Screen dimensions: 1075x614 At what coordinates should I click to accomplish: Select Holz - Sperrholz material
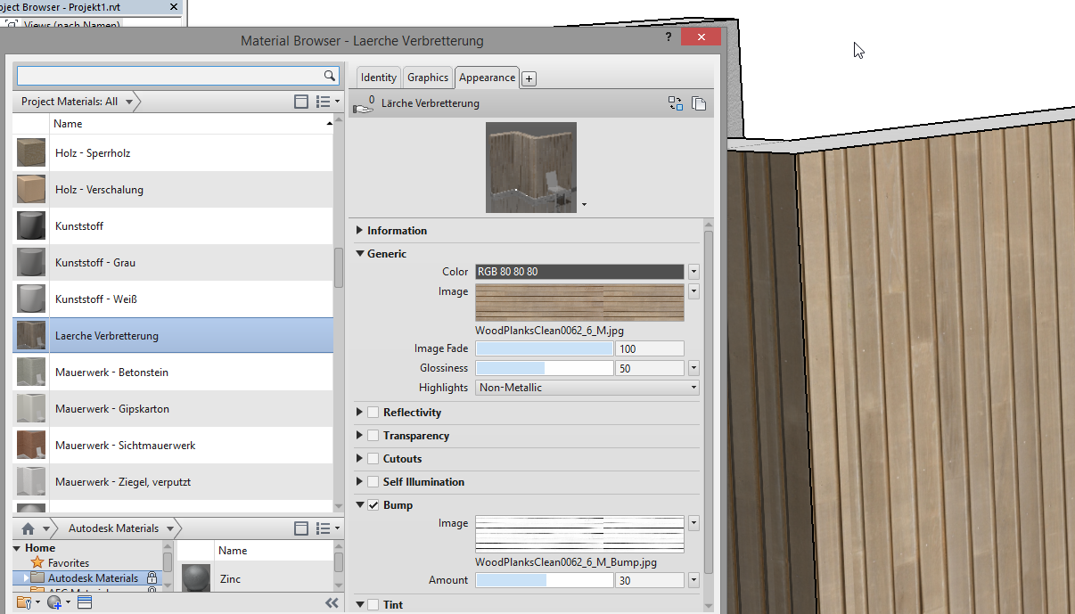pyautogui.click(x=173, y=153)
